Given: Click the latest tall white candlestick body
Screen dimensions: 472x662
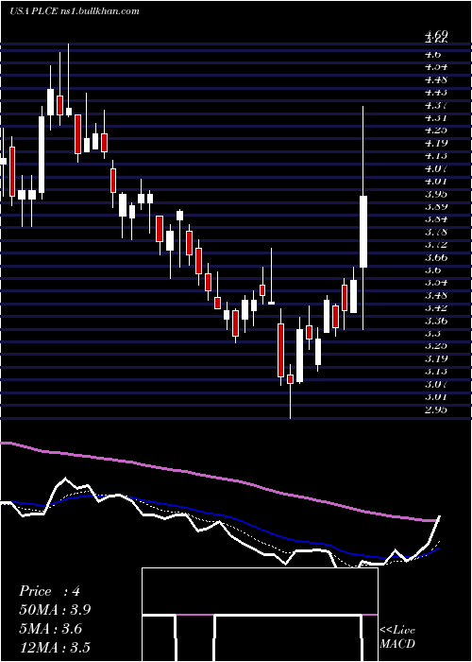Looking at the screenshot, I should click(362, 232).
